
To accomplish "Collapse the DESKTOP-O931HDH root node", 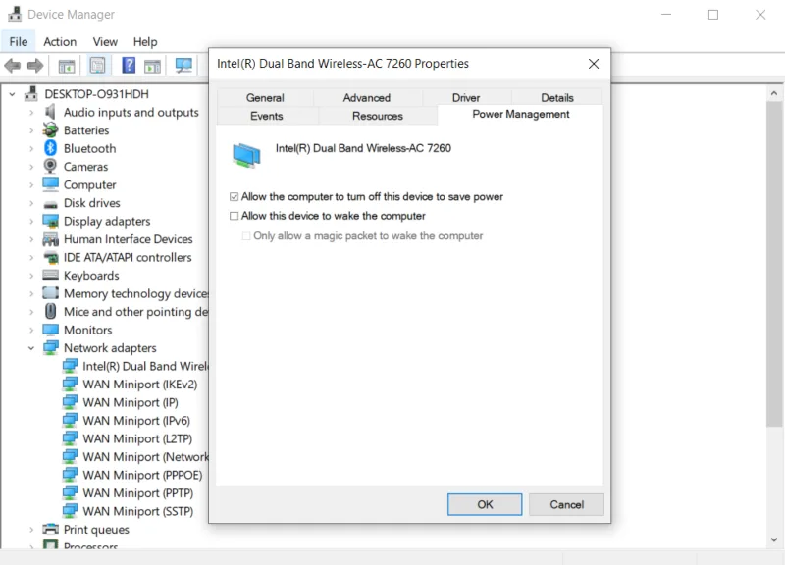I will [x=12, y=94].
